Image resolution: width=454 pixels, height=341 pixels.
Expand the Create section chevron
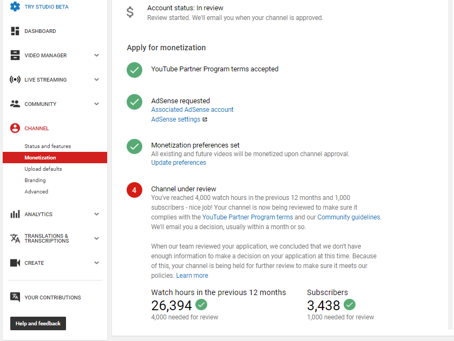click(96, 263)
